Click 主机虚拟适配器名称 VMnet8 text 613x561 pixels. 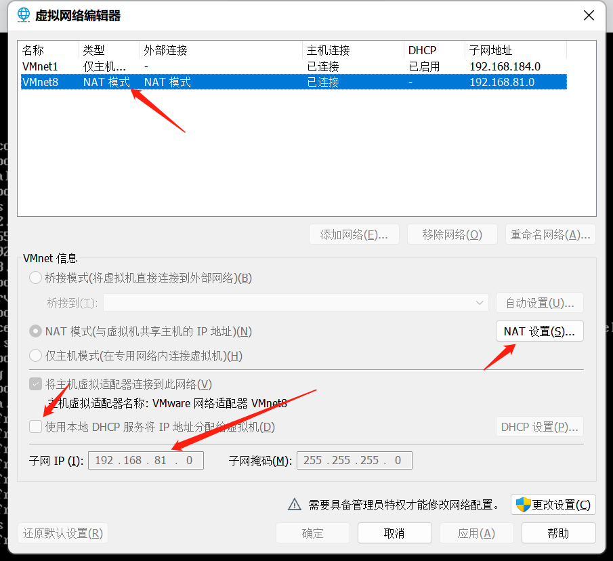pos(167,403)
